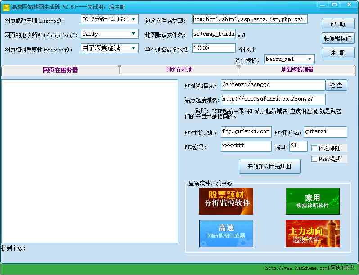Open the 股票题材分析监控软件 banner

226,201
